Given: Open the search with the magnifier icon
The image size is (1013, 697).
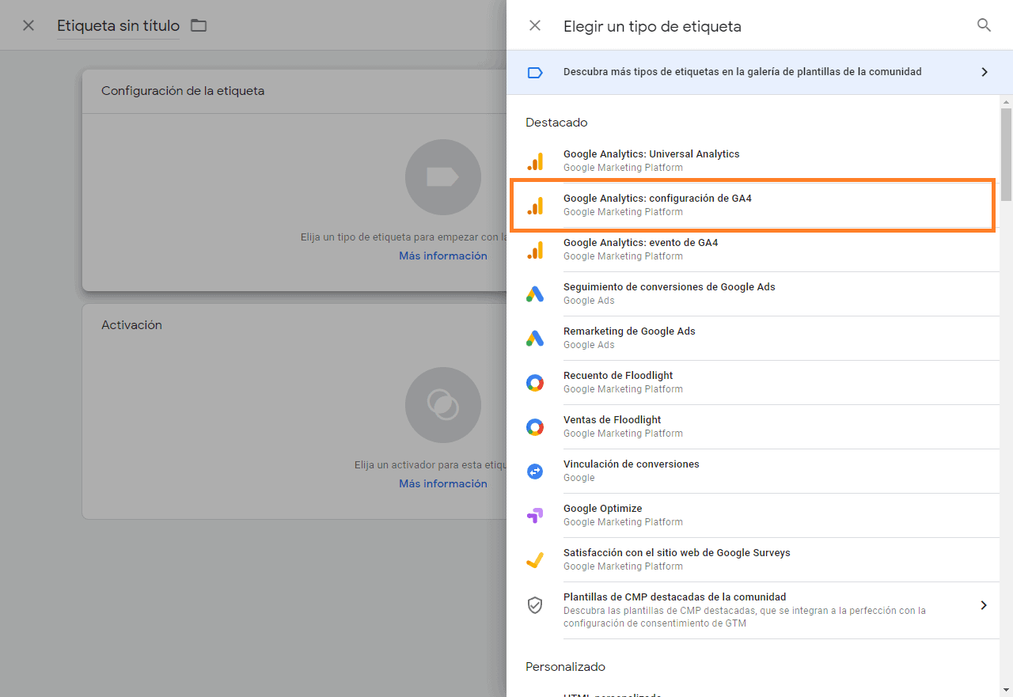Looking at the screenshot, I should [x=984, y=25].
